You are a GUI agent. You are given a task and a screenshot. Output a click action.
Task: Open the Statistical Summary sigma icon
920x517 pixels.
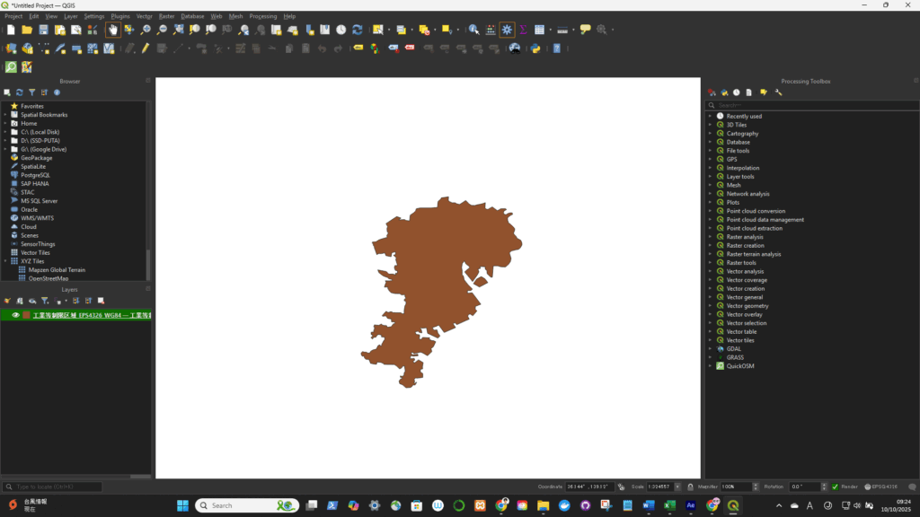(523, 30)
